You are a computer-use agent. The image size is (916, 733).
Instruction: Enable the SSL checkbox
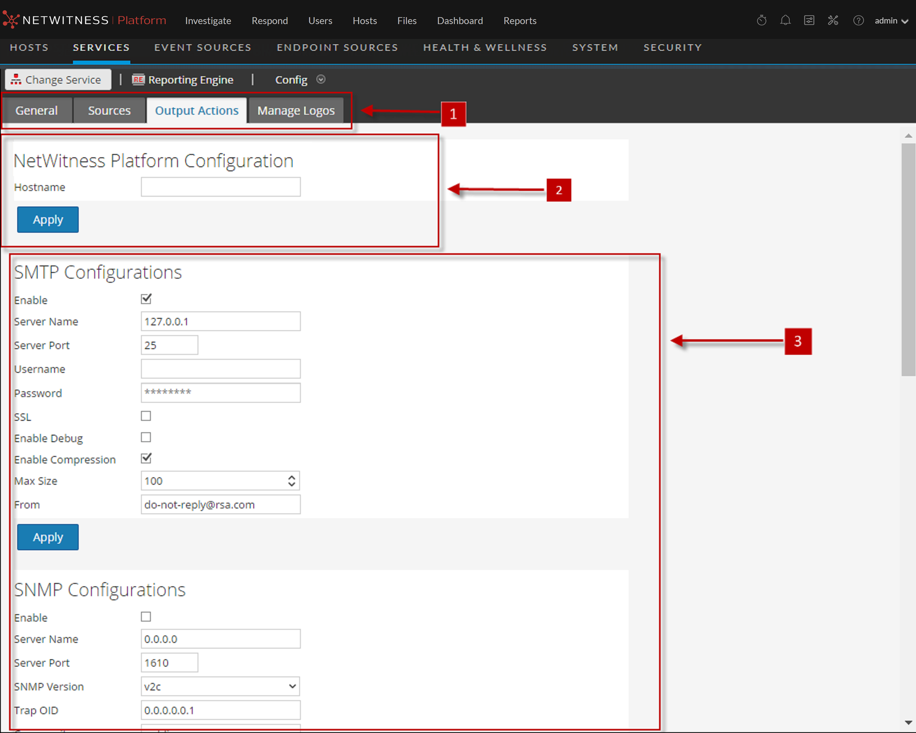pyautogui.click(x=146, y=416)
